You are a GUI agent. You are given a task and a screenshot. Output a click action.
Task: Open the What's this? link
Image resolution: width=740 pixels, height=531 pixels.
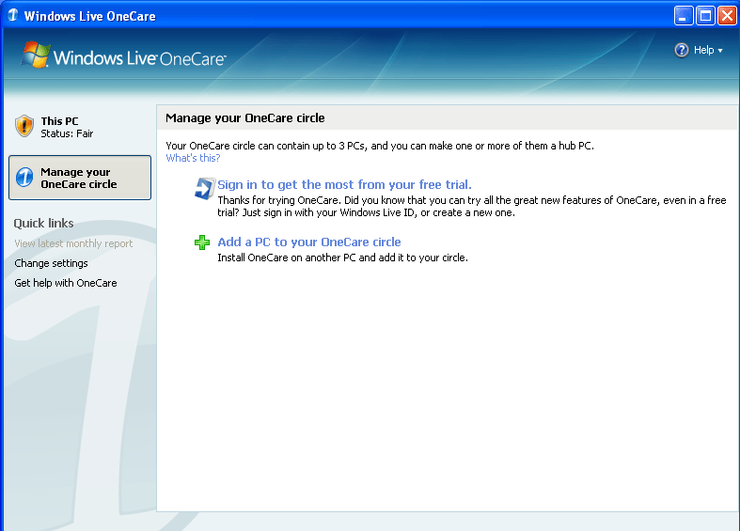coord(193,158)
